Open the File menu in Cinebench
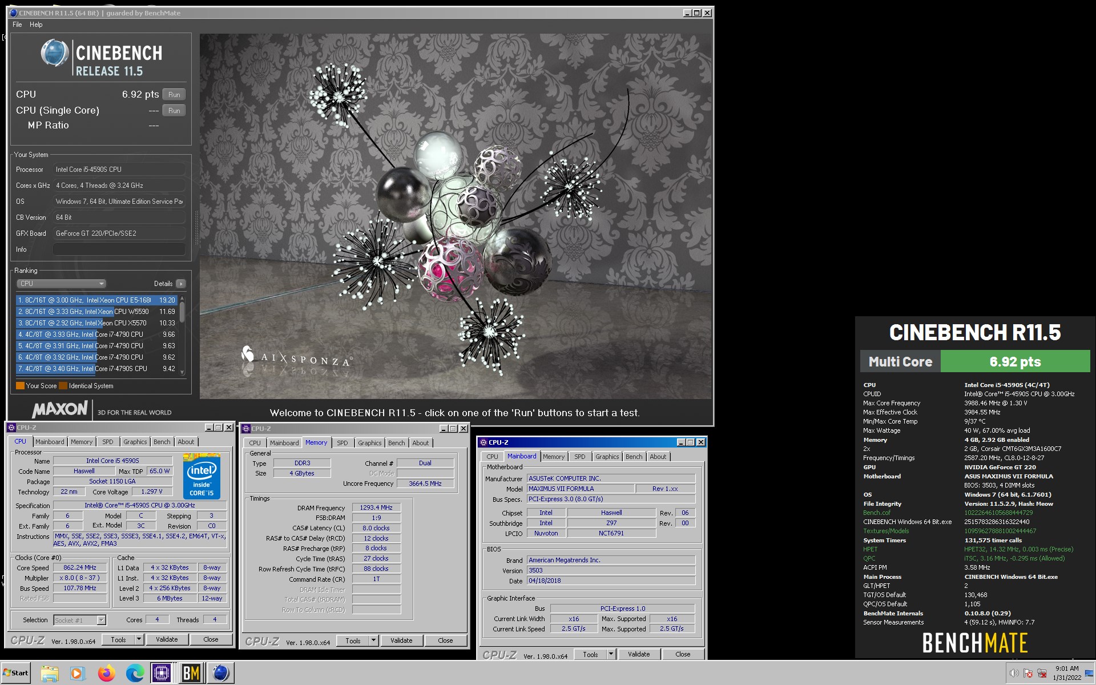Image resolution: width=1096 pixels, height=685 pixels. pyautogui.click(x=17, y=25)
